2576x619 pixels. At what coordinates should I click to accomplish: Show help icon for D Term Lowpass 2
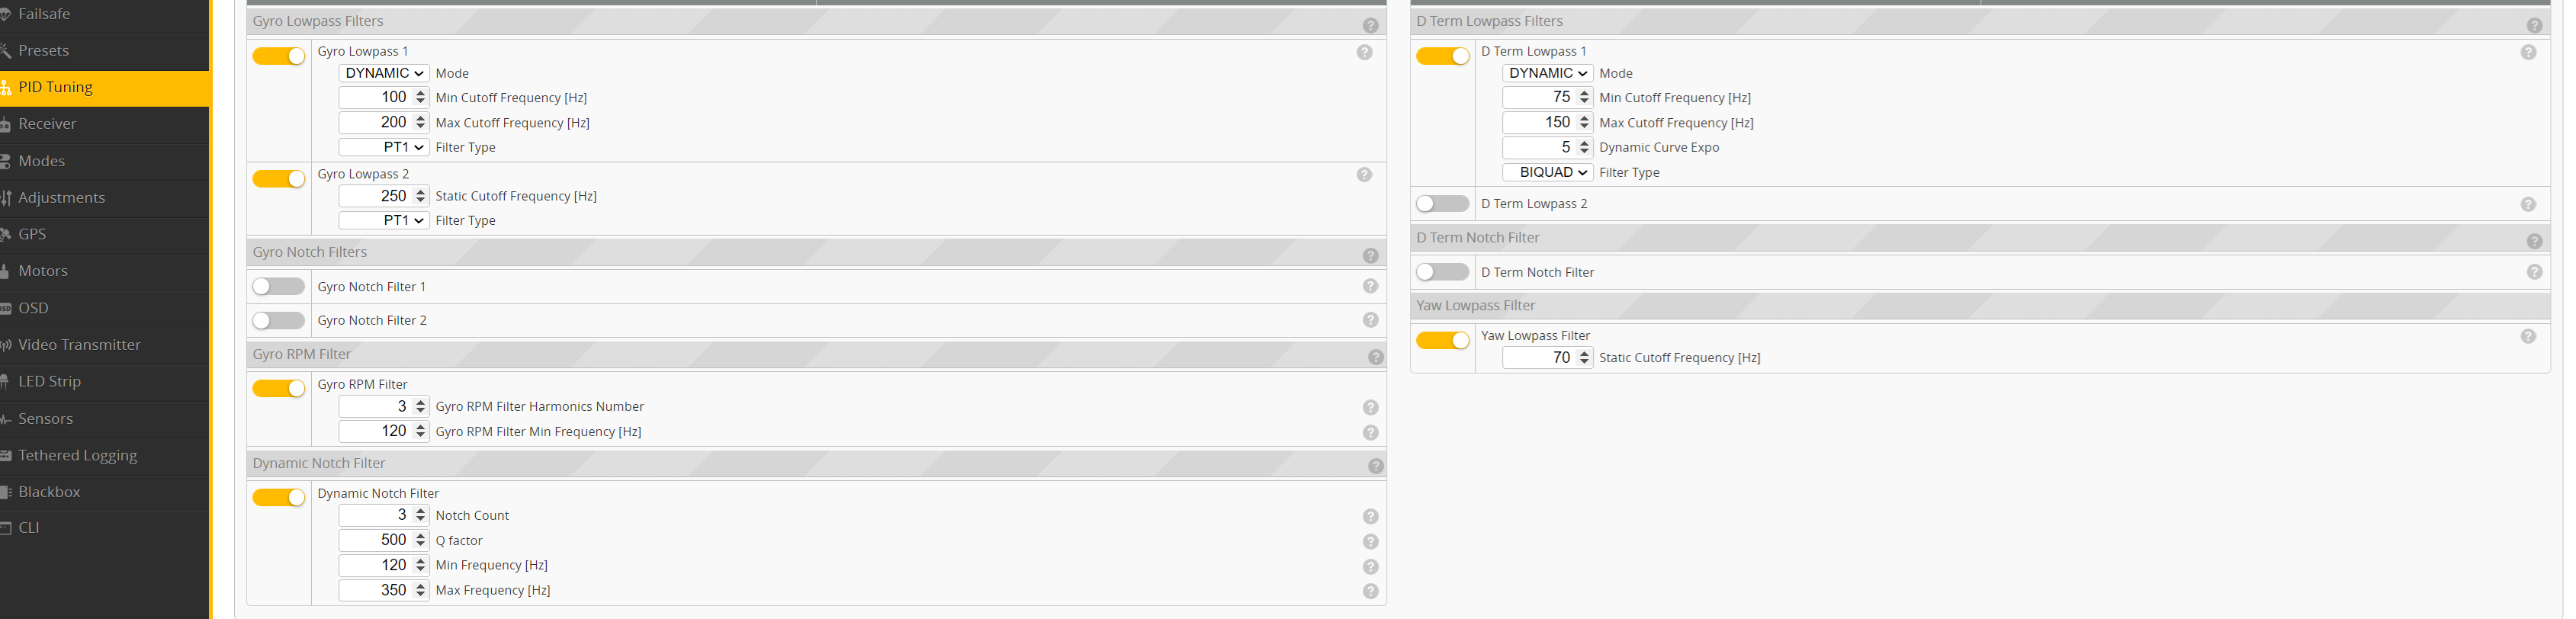[x=2528, y=204]
